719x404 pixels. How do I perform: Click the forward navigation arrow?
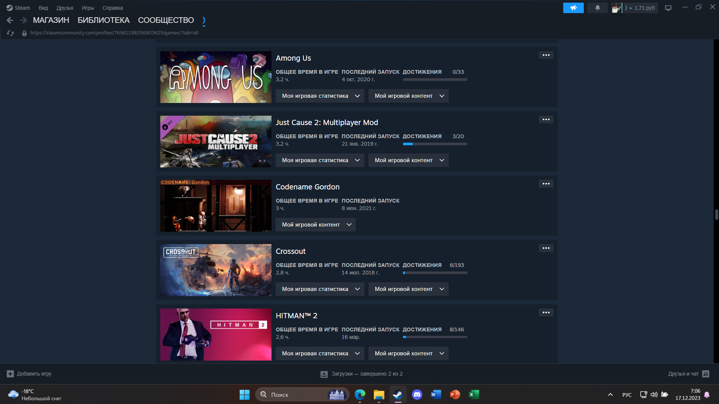pyautogui.click(x=23, y=20)
